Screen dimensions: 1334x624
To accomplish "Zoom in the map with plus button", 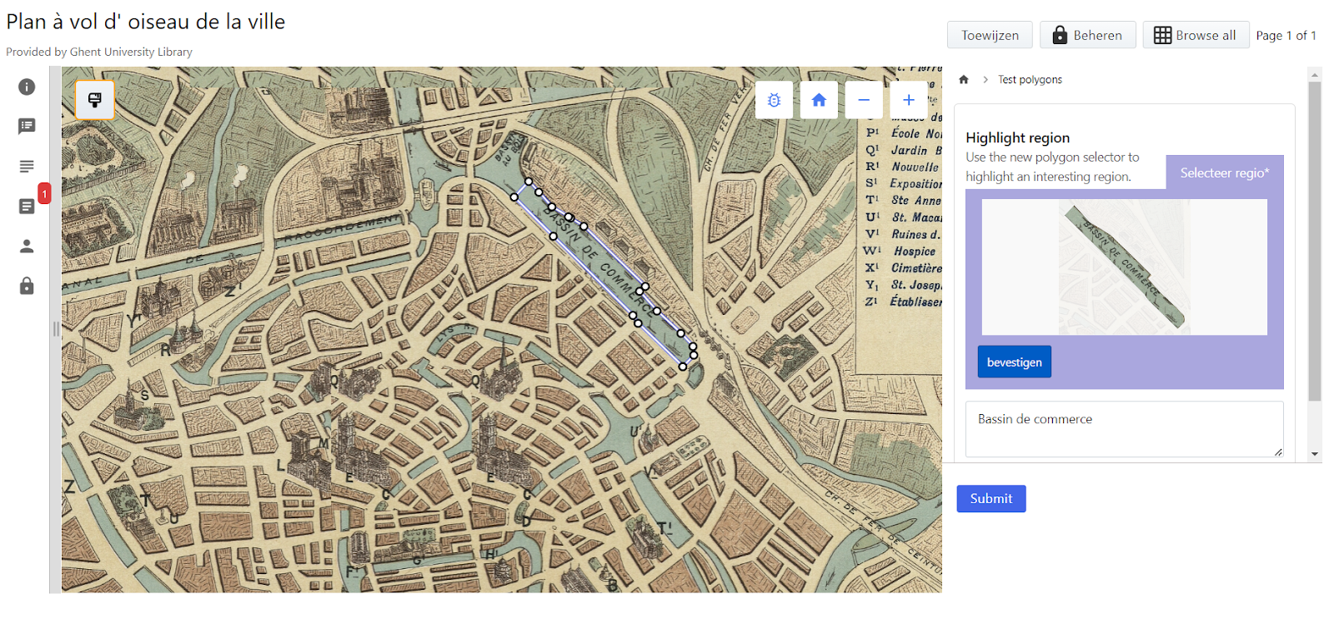I will coord(909,100).
